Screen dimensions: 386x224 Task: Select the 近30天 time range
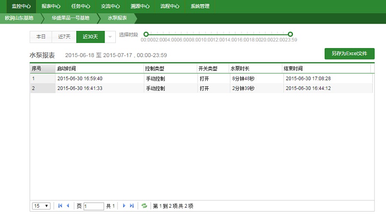pos(90,37)
